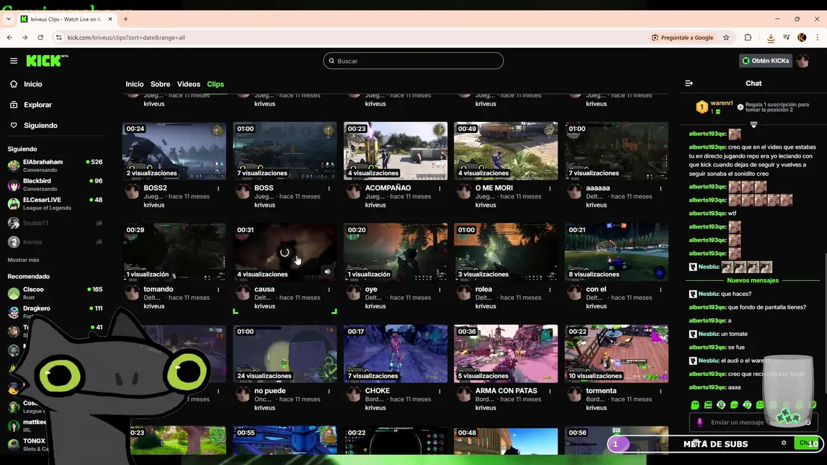This screenshot has width=827, height=465.
Task: Switch to the Sobre tab
Action: 160,84
